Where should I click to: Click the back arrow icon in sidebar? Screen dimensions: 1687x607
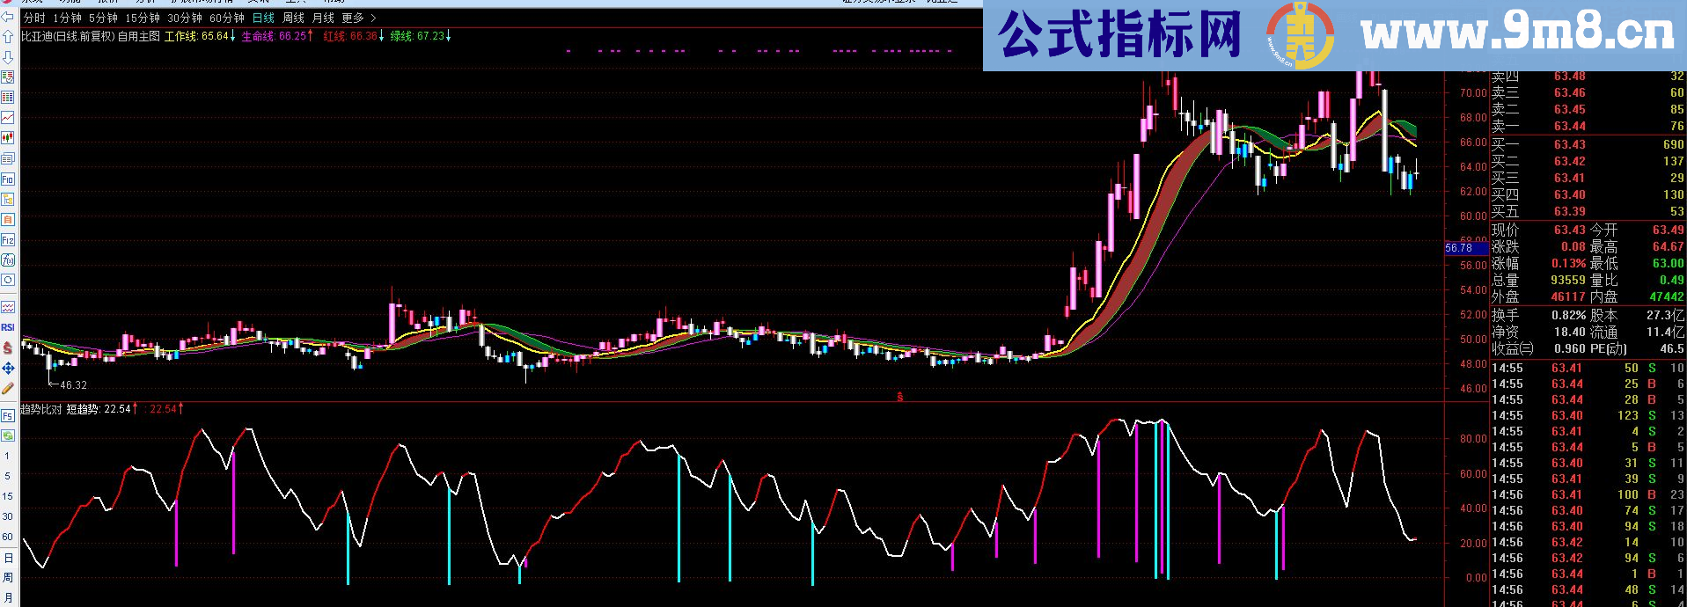[x=8, y=17]
